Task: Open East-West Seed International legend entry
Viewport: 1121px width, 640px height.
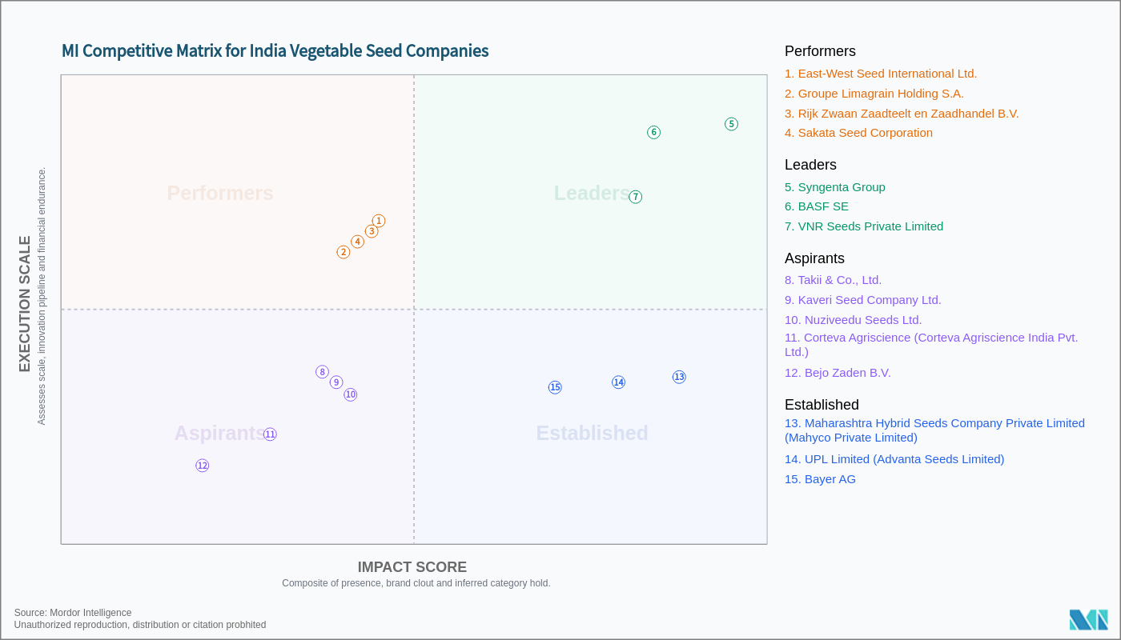Action: [881, 74]
